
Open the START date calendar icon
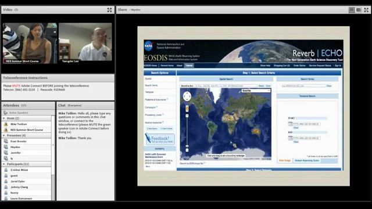[290, 124]
